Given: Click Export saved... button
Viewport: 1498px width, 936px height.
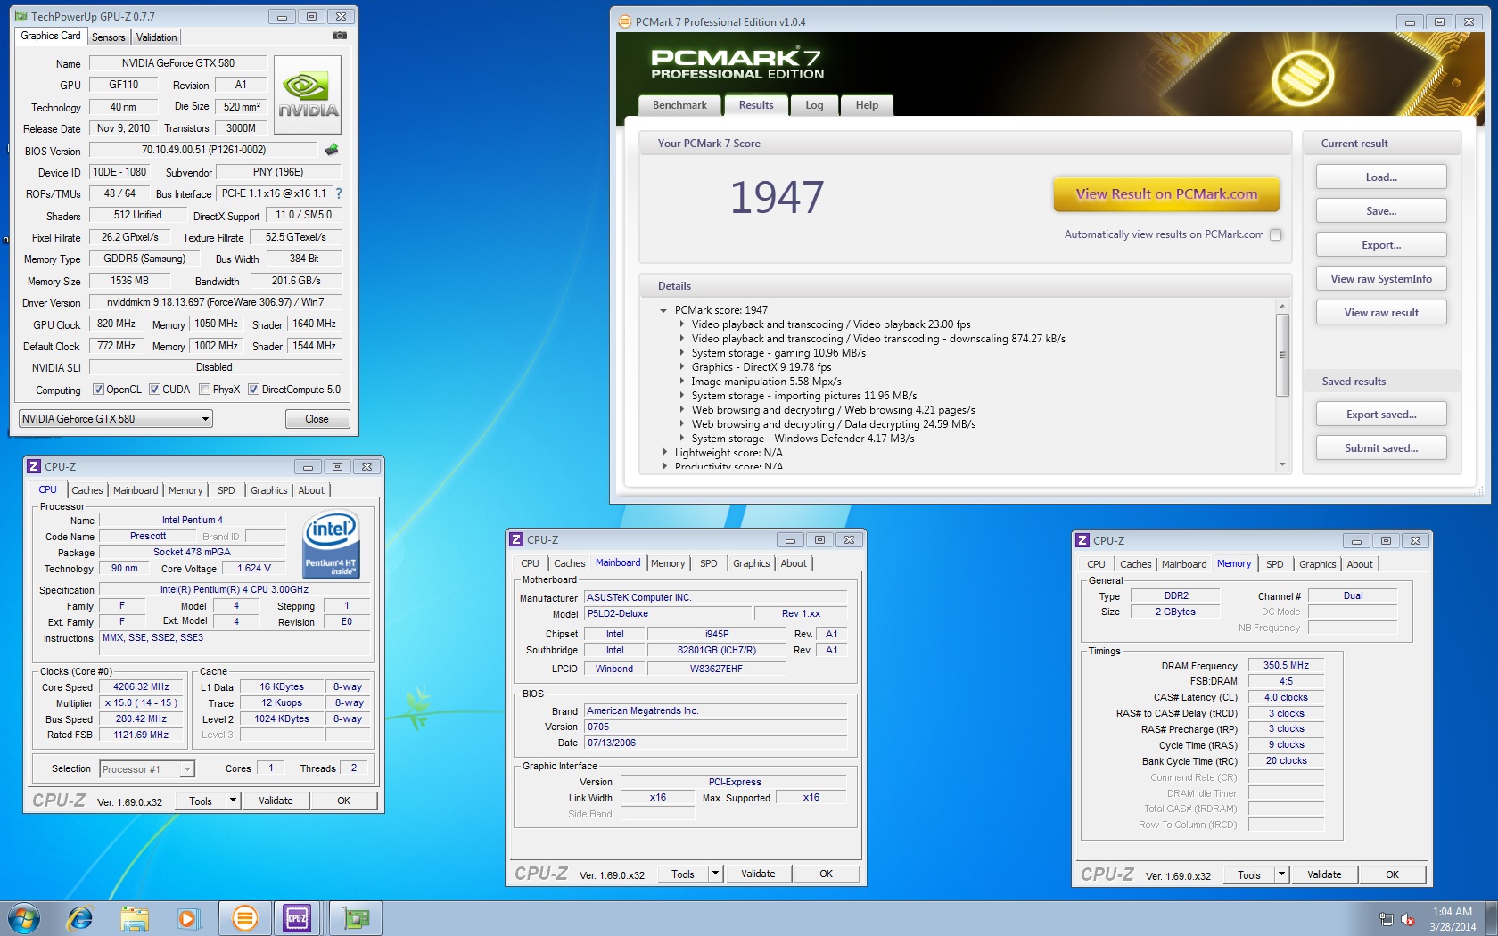Looking at the screenshot, I should (x=1381, y=415).
